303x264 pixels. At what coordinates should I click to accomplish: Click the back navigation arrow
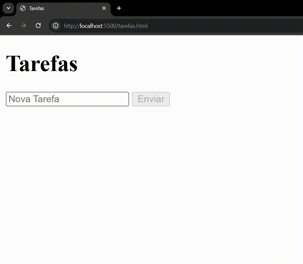9,25
